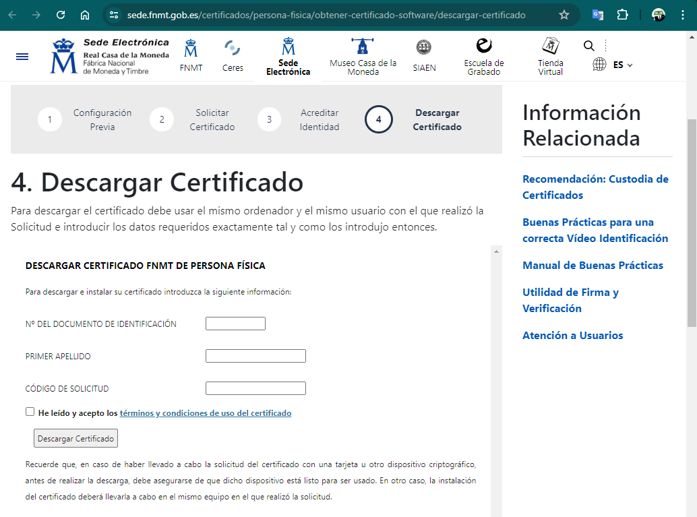Click the FNMT crown logo icon

(191, 49)
